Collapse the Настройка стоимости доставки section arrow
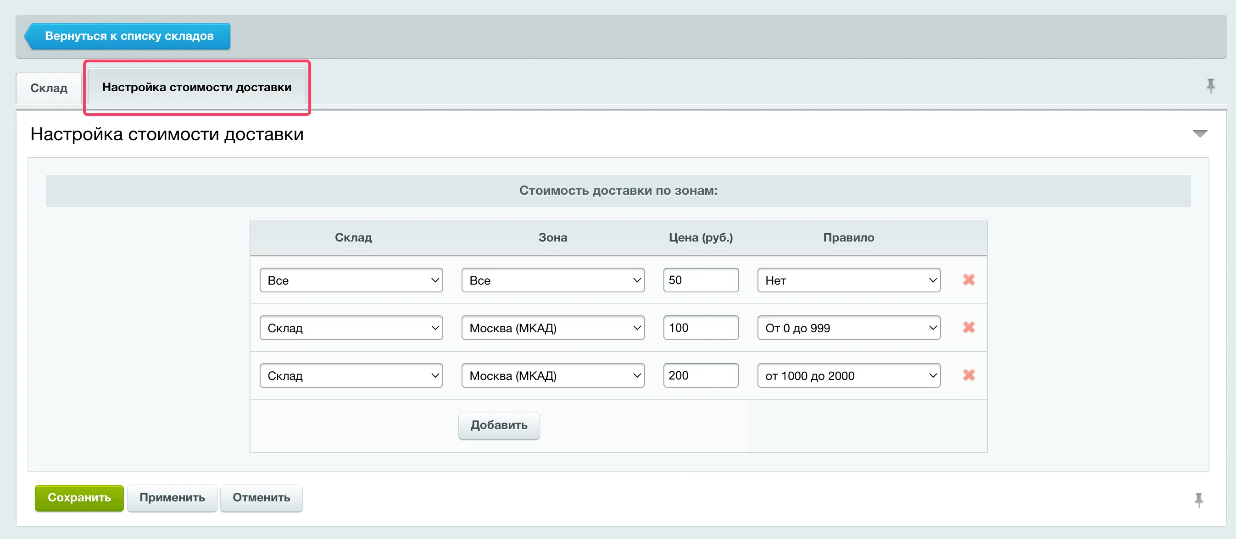 click(1200, 133)
